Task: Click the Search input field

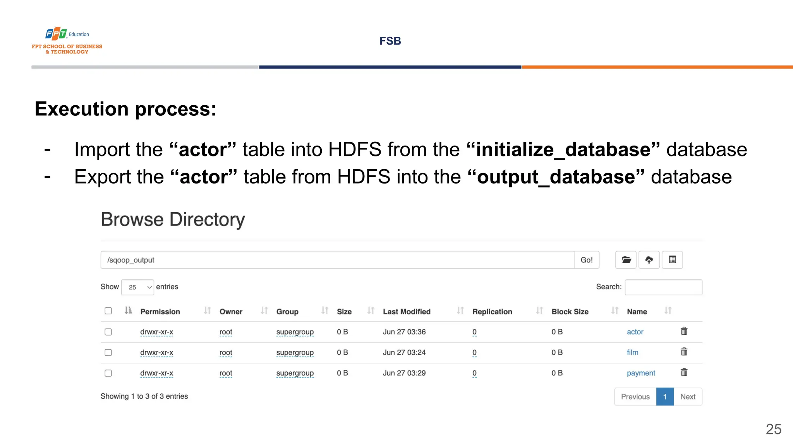Action: click(x=663, y=287)
